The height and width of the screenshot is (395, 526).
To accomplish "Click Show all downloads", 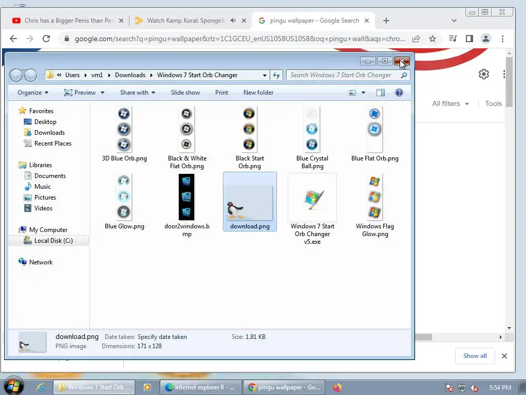I will (x=475, y=356).
